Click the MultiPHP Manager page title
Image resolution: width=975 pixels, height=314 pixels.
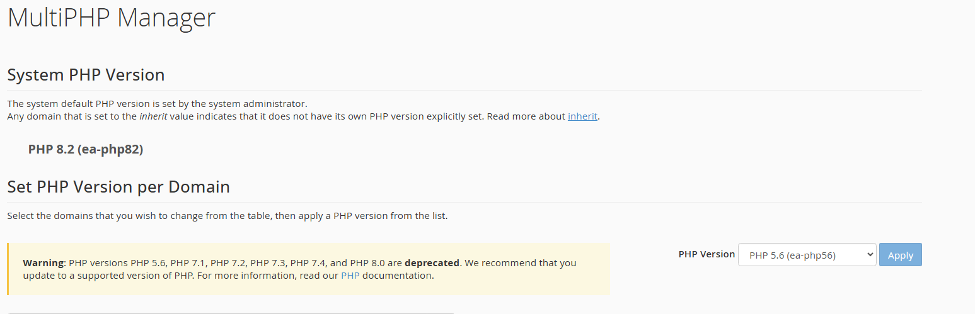(x=112, y=18)
